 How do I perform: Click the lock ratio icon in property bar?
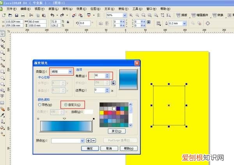tap(68, 22)
